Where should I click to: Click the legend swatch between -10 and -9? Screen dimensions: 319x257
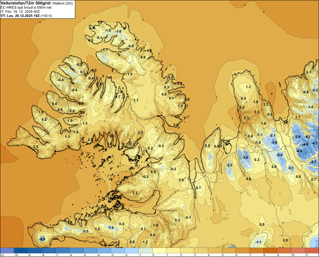[x=21, y=251]
